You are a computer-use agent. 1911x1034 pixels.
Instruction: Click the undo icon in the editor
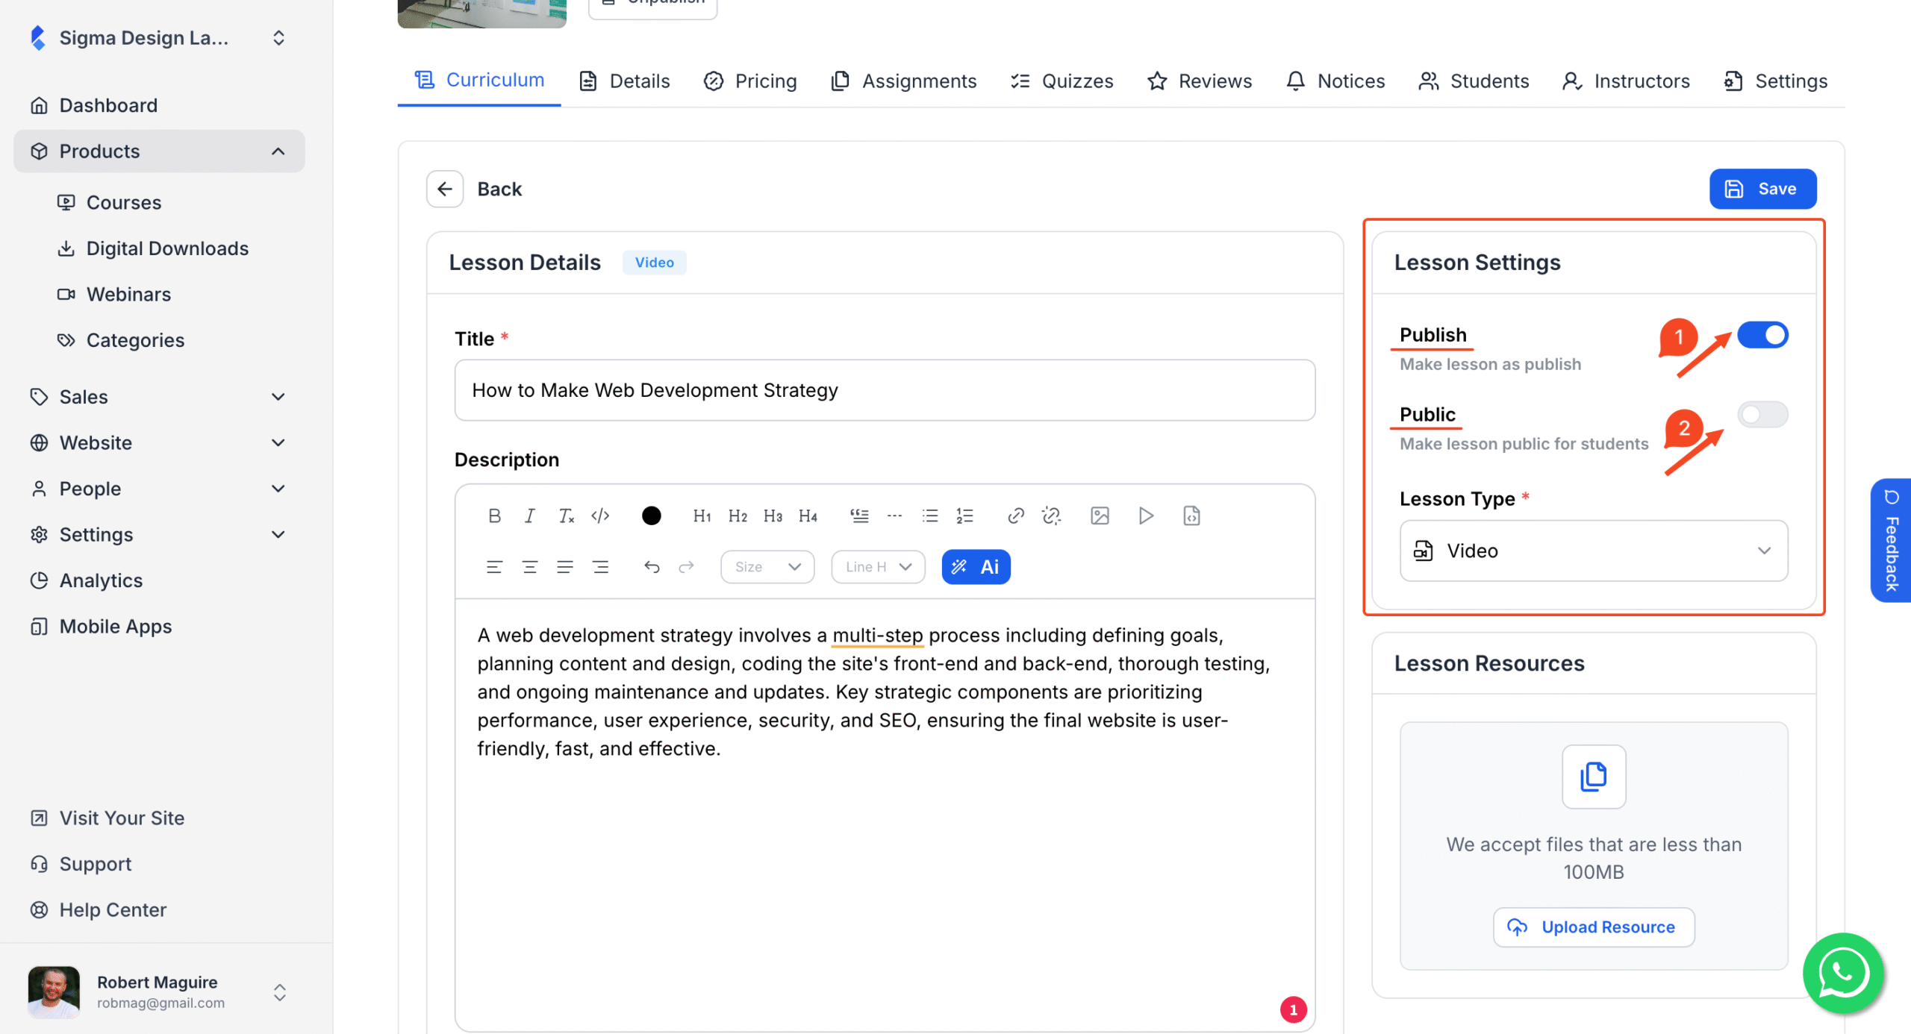pyautogui.click(x=651, y=566)
